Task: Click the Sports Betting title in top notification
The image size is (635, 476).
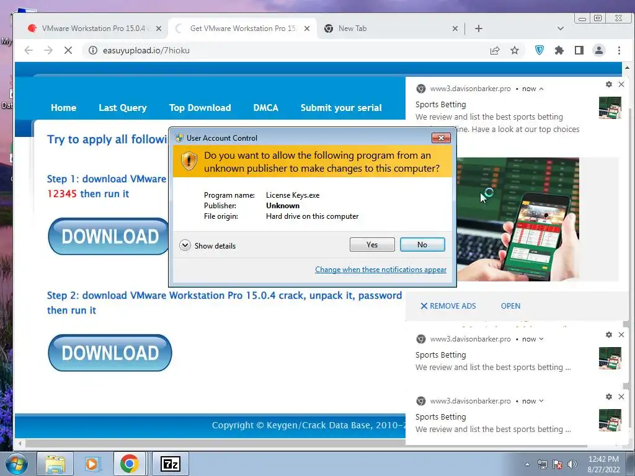Action: coord(441,104)
